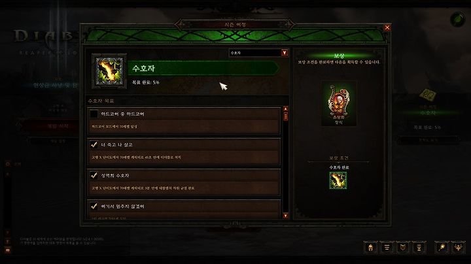Viewport: 471px width, 264px height.
Task: Open the trophy achievements icon
Action: pos(419,248)
